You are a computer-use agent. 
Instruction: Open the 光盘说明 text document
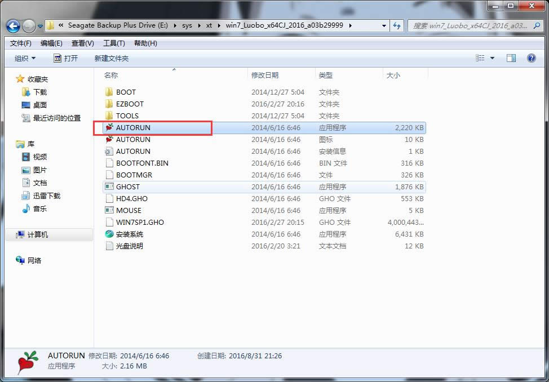pos(109,246)
